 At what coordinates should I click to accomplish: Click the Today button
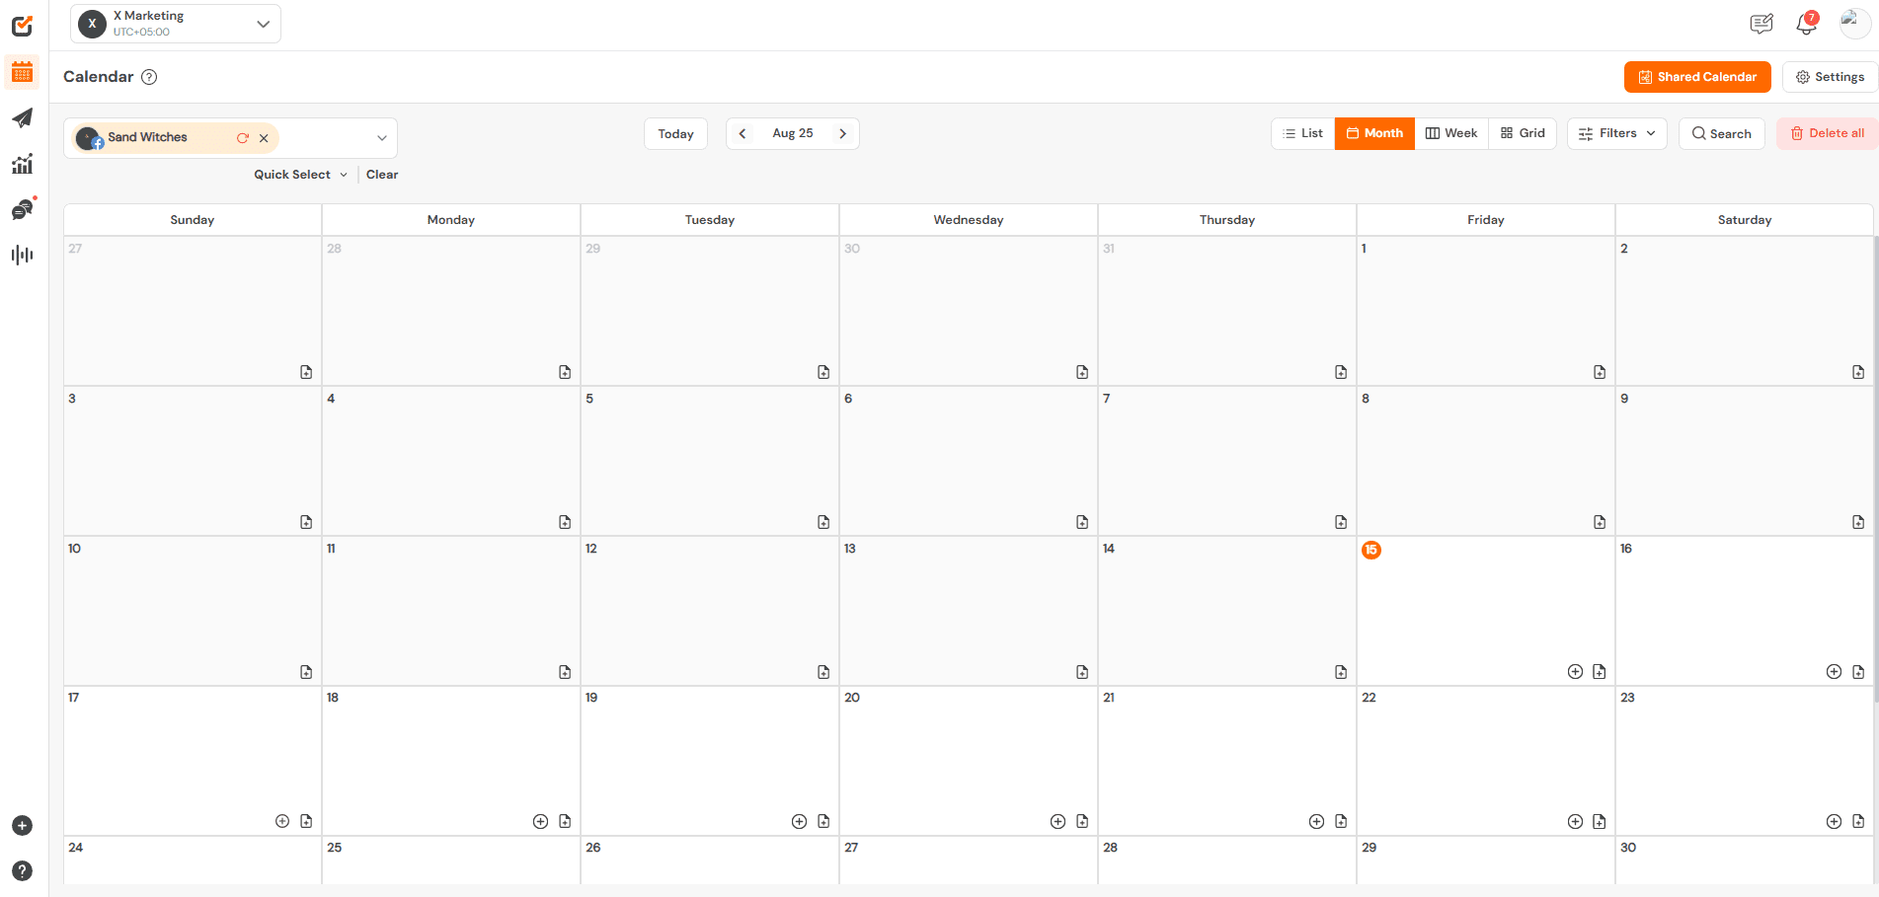tap(675, 133)
